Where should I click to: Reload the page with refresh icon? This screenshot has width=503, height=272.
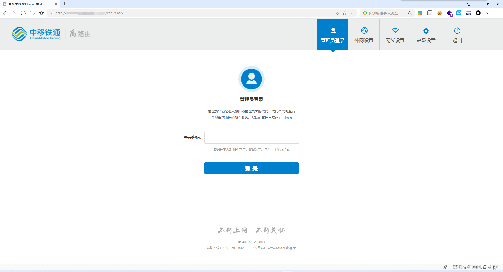pyautogui.click(x=23, y=13)
